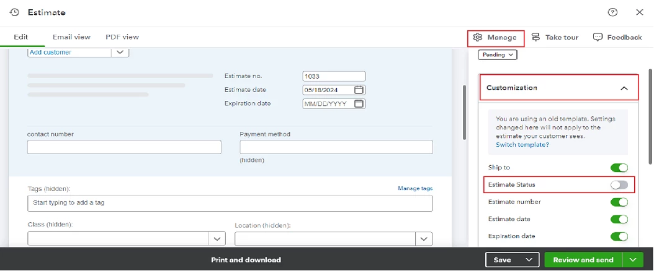Click Print and download
Screen dimensions: 654x271
coord(246,260)
